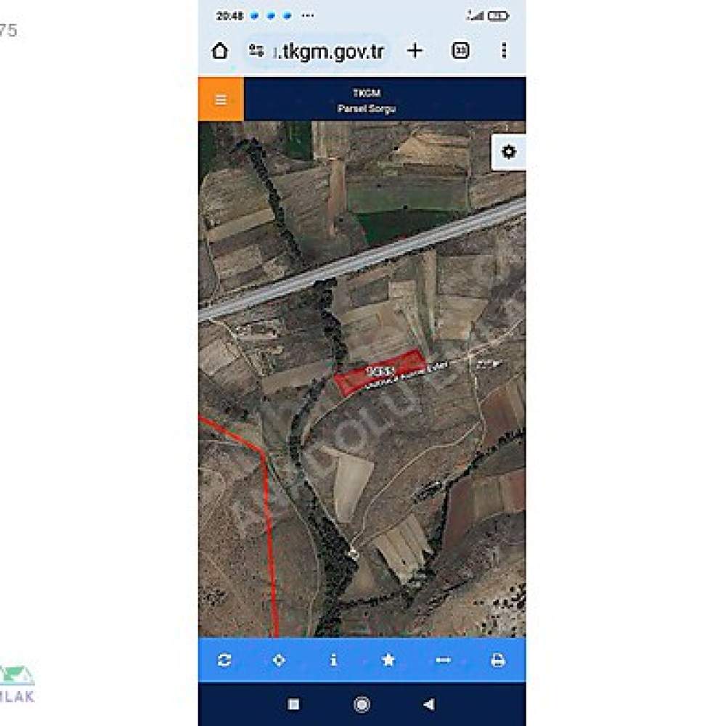Tap Android home circle button
This screenshot has height=726, width=726.
point(362,704)
